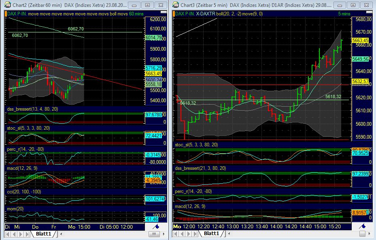Jump to last sheet in Chart3
Screen dimensions: 376x240
[x=196, y=234]
